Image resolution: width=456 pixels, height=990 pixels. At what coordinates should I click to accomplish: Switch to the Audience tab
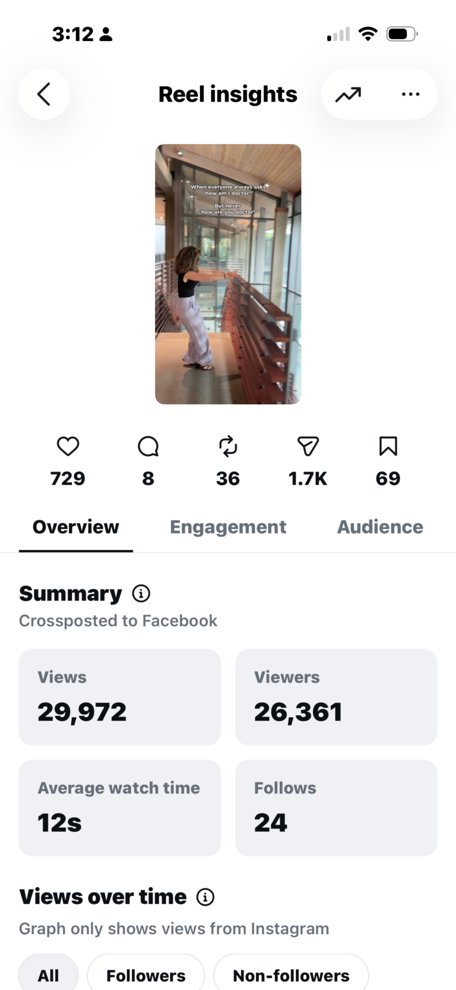point(380,527)
